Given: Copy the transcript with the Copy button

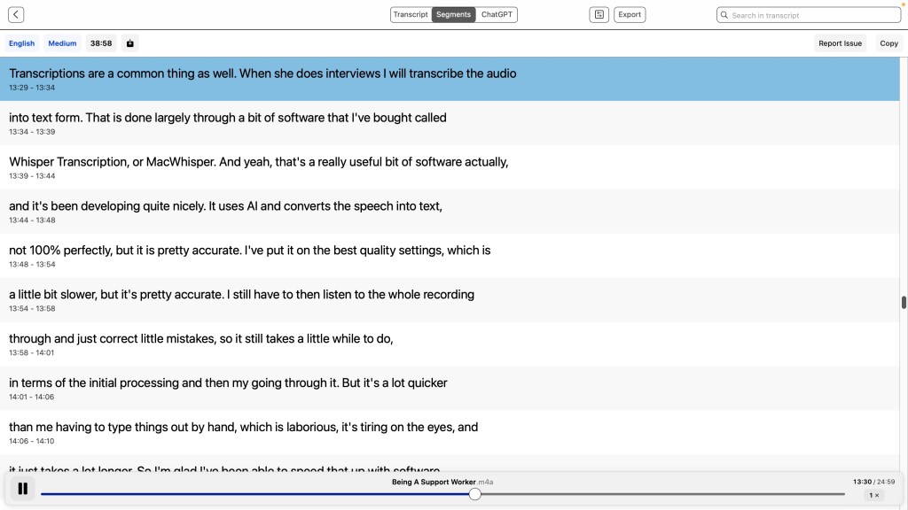Looking at the screenshot, I should click(x=888, y=42).
